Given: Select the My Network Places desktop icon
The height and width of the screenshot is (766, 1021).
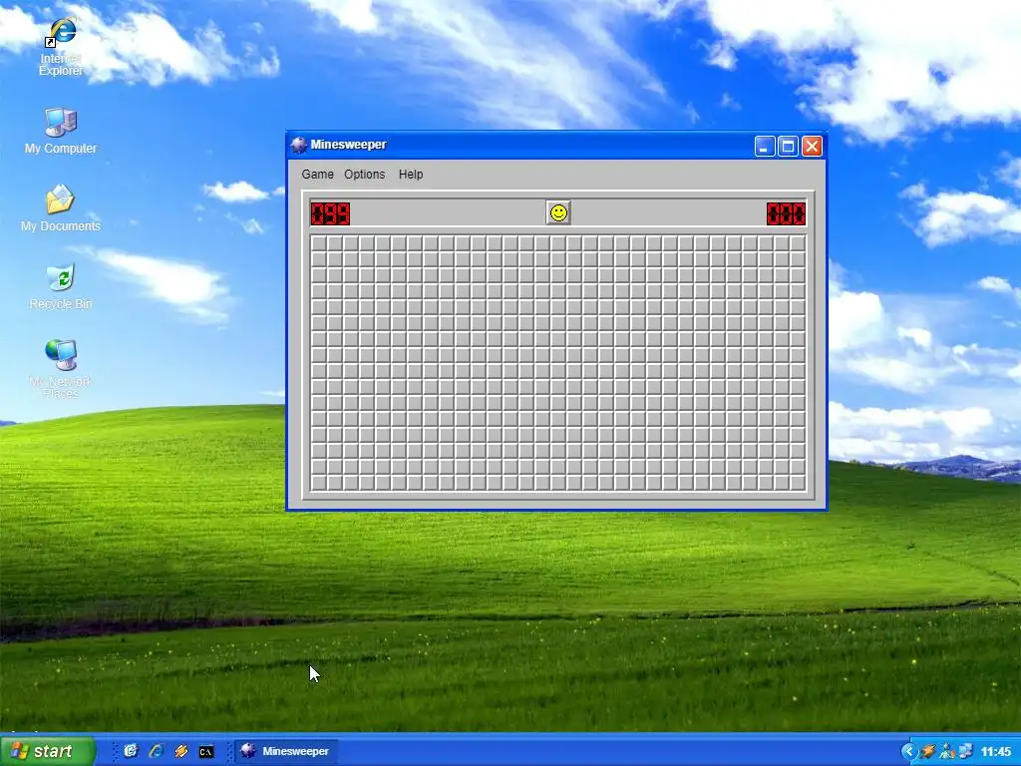Looking at the screenshot, I should click(x=61, y=369).
